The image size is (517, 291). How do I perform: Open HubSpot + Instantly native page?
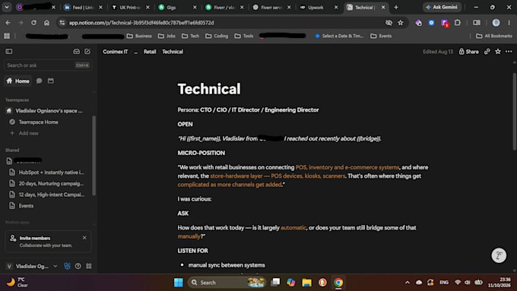pos(47,172)
